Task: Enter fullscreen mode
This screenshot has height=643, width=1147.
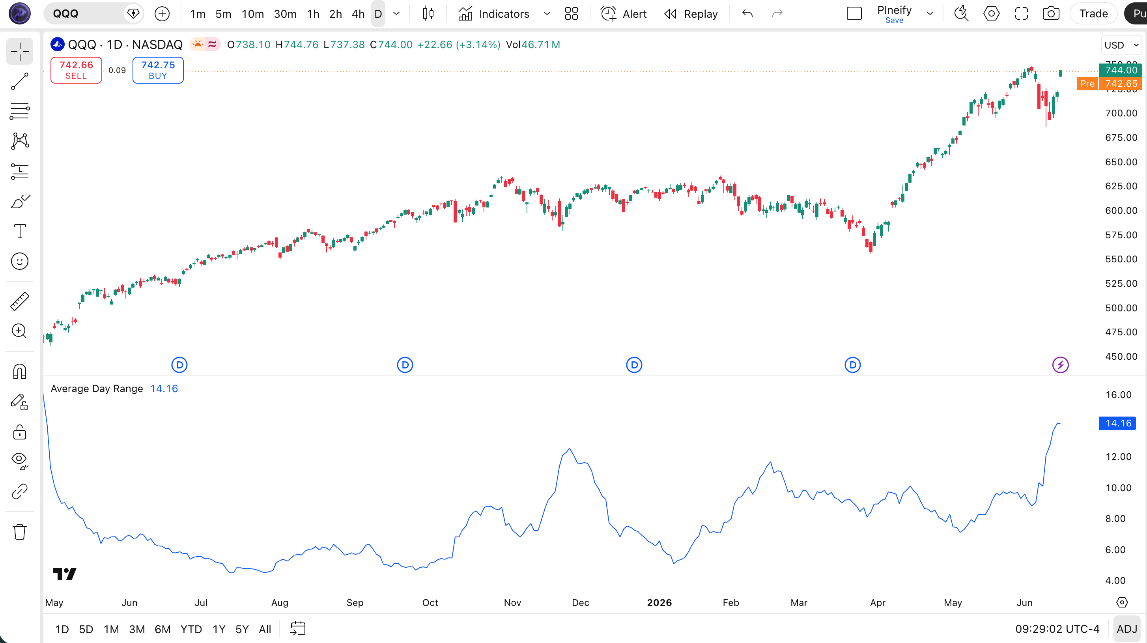Action: pyautogui.click(x=1021, y=14)
